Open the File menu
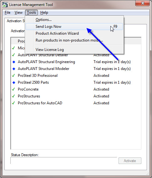 pyautogui.click(x=8, y=12)
